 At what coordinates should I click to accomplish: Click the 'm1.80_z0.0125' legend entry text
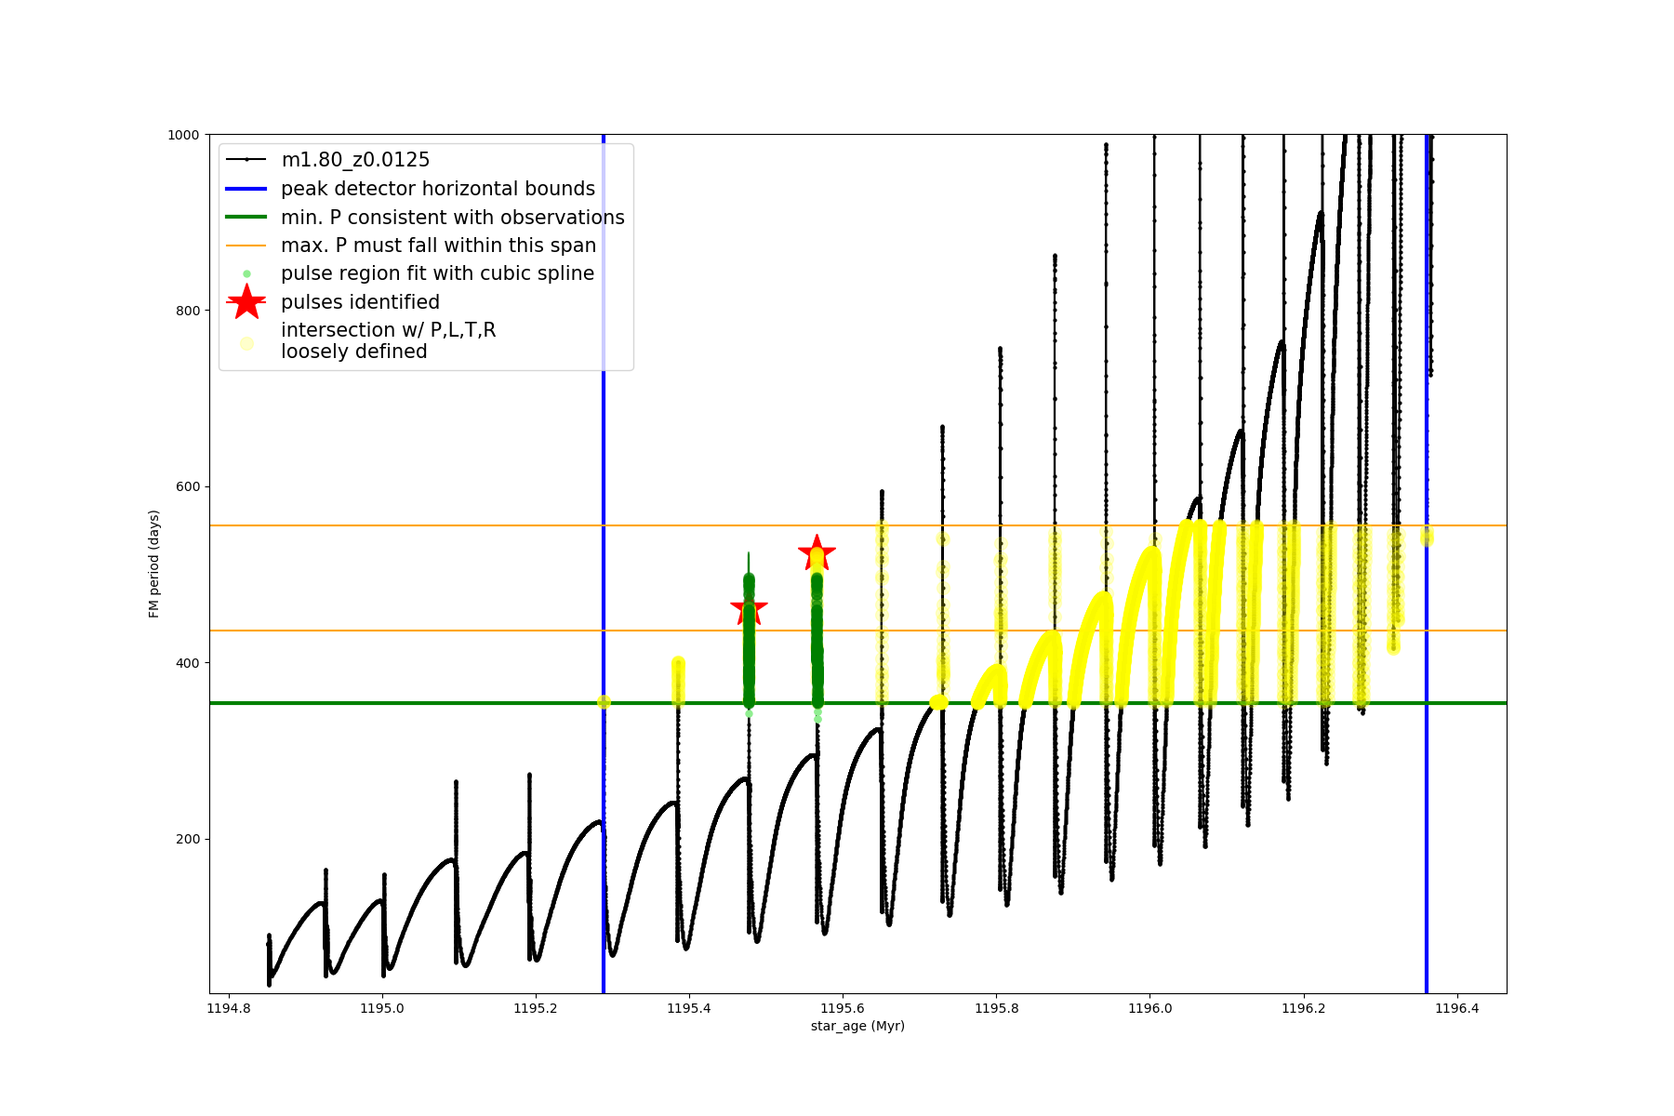(355, 160)
